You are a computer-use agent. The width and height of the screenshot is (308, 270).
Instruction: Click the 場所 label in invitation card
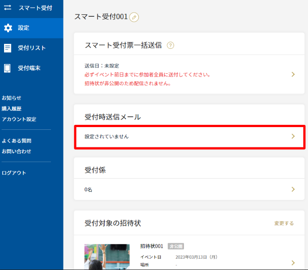[x=144, y=265]
